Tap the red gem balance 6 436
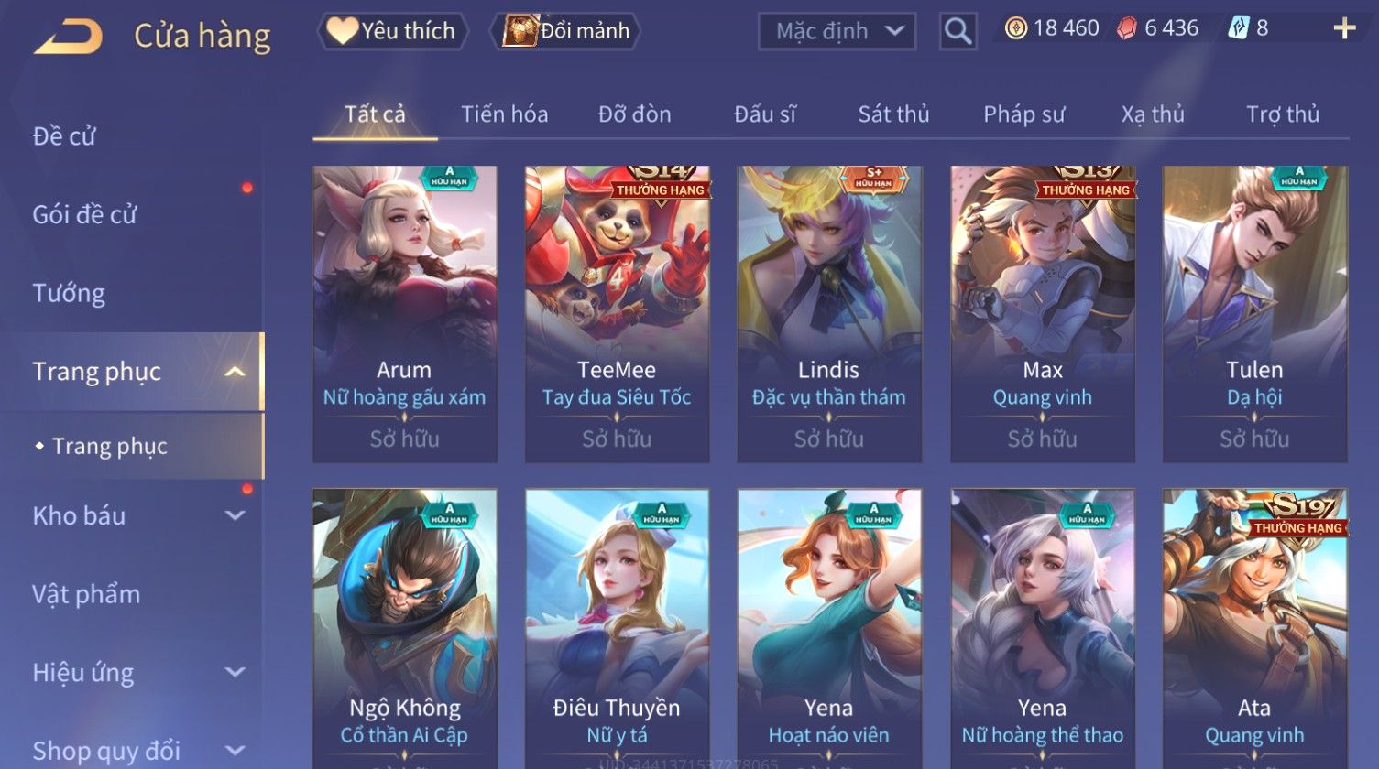 (x=1157, y=28)
